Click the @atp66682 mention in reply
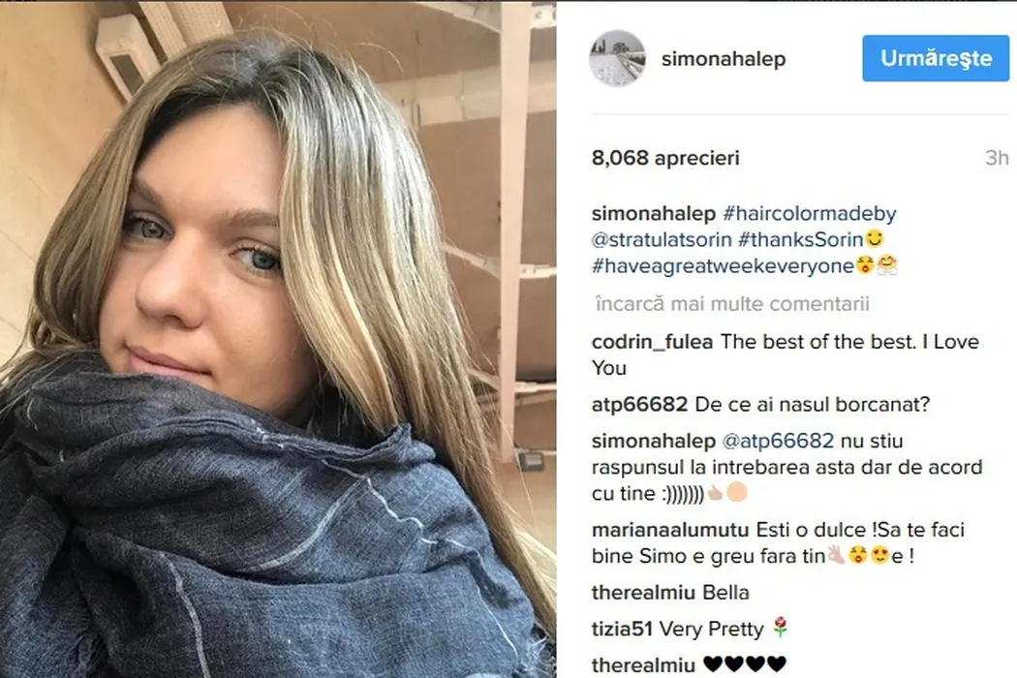 click(778, 441)
